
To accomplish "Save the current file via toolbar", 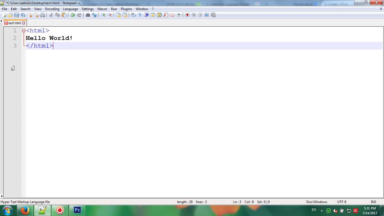I will (x=17, y=15).
